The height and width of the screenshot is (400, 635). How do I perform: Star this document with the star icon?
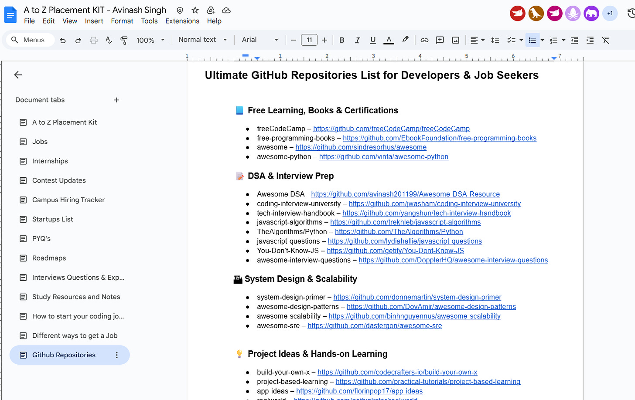click(195, 10)
